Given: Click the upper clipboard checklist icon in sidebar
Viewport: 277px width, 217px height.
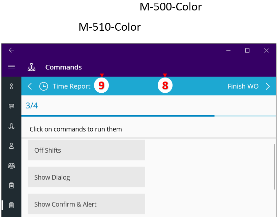Looking at the screenshot, I should pos(11,185).
